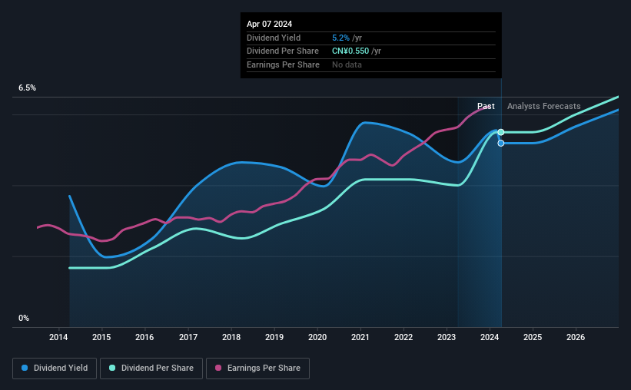Click the 0% y-axis label

(x=24, y=318)
